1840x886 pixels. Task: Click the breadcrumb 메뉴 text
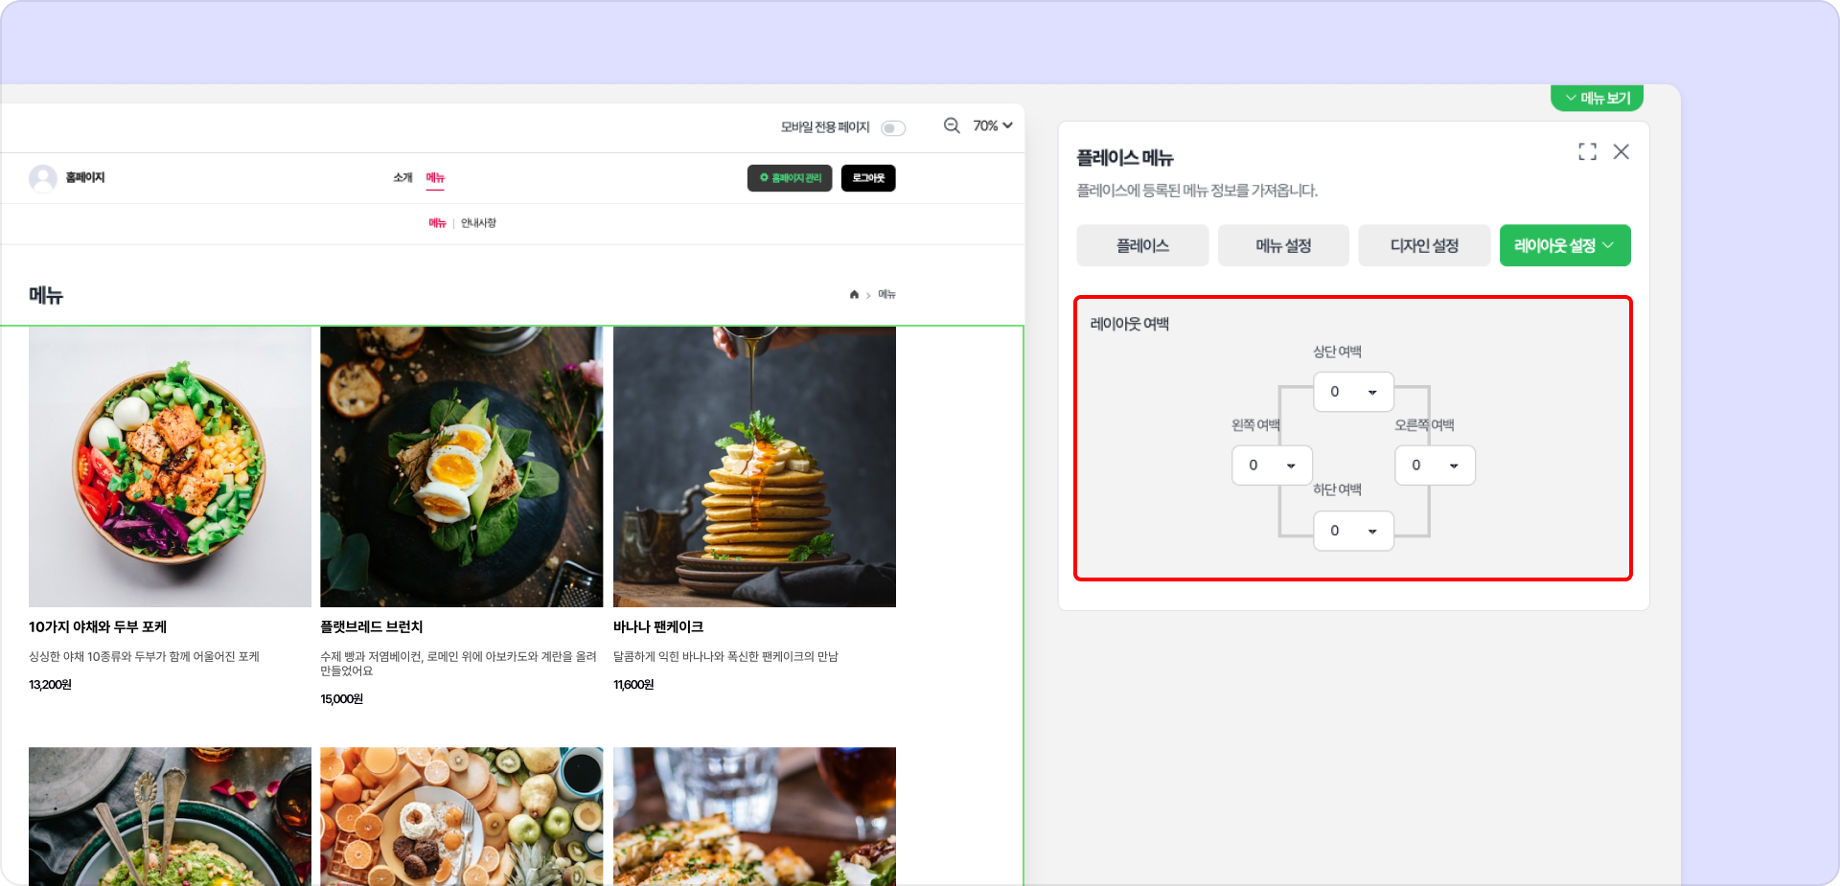click(886, 294)
